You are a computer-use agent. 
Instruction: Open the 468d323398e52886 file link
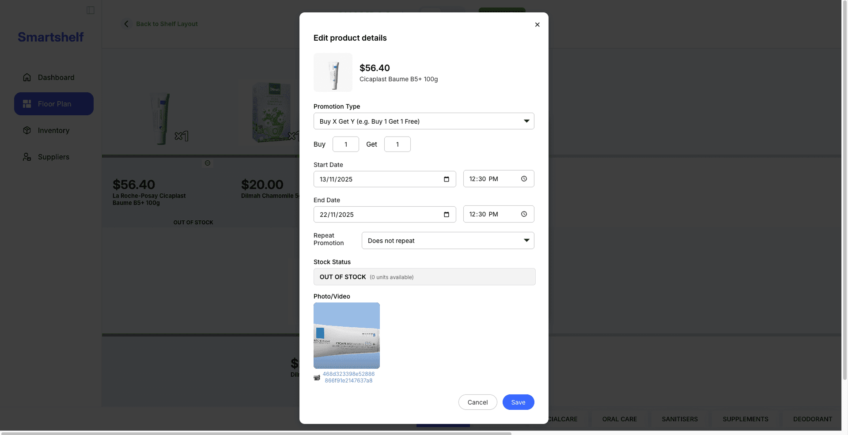point(348,377)
